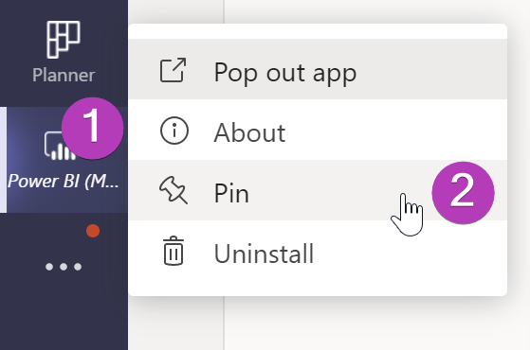Screen dimensions: 530x350
Task: Click the Planner text label
Action: click(64, 75)
